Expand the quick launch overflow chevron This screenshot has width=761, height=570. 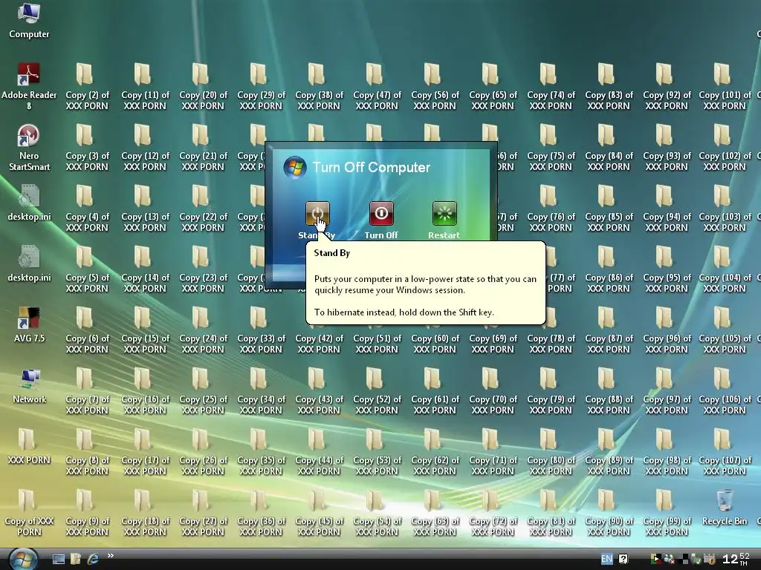click(111, 555)
